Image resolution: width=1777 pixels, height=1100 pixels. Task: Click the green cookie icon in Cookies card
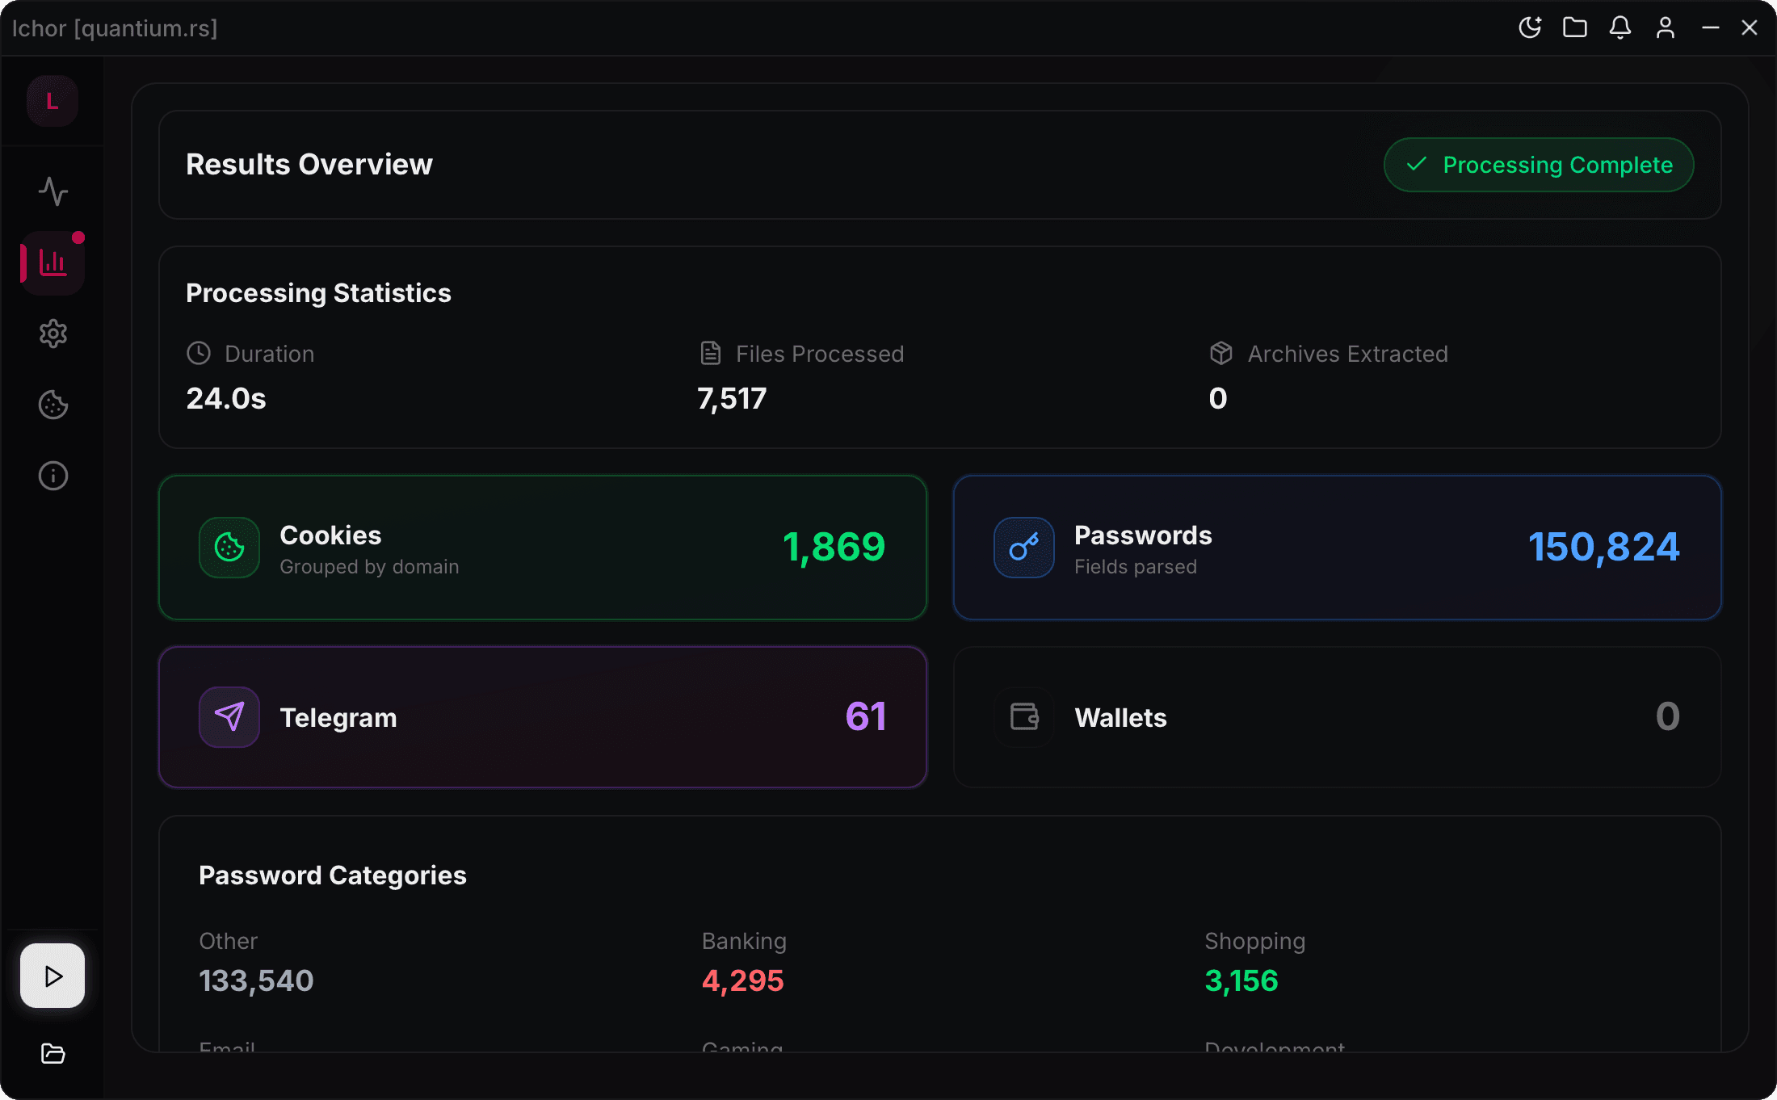(229, 548)
